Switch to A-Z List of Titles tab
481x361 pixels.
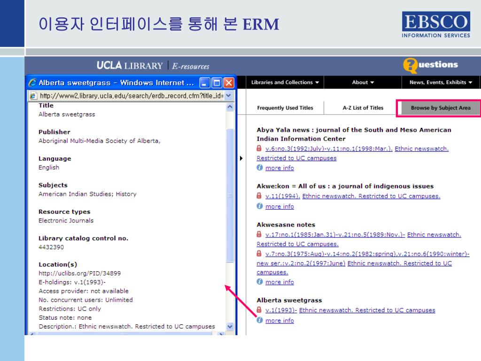pyautogui.click(x=363, y=108)
